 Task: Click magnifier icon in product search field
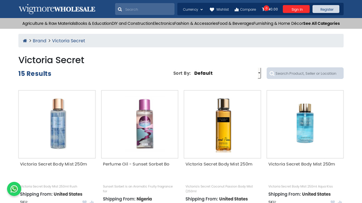point(272,74)
